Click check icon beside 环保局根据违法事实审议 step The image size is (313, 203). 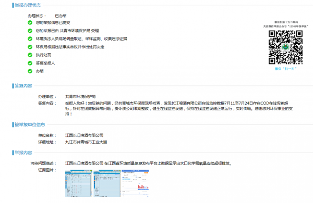30,47
